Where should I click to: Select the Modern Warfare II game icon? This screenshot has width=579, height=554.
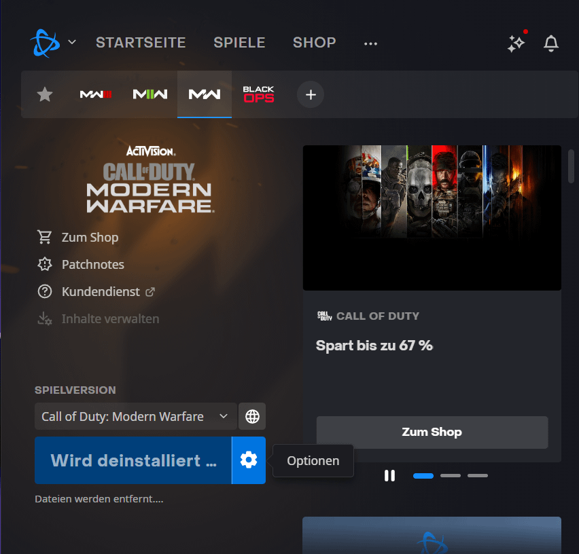pyautogui.click(x=150, y=94)
